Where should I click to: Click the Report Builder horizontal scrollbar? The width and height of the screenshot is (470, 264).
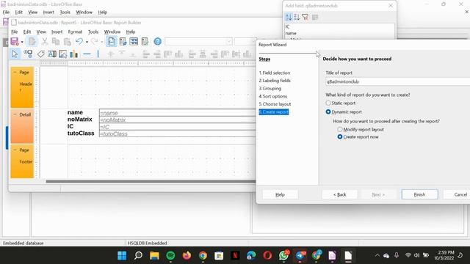[151, 181]
